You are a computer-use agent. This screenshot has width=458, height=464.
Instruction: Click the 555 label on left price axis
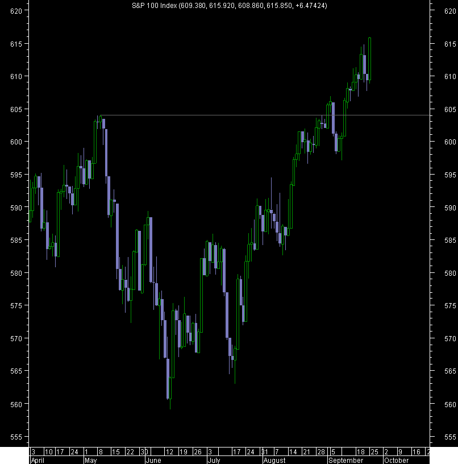[16, 437]
